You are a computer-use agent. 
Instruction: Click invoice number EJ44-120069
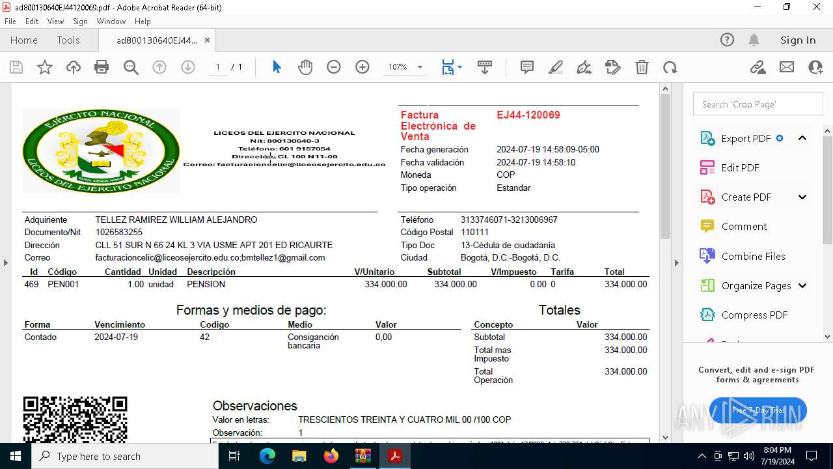tap(528, 115)
